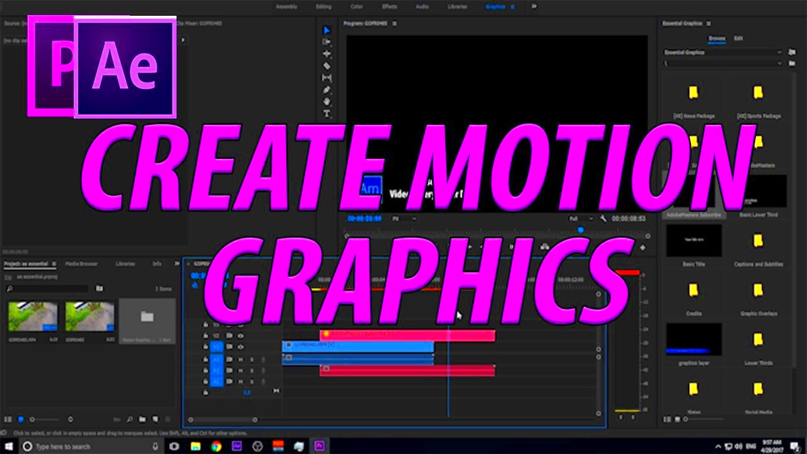The height and width of the screenshot is (454, 807).
Task: Select the Track Select Forward tool
Action: click(327, 42)
